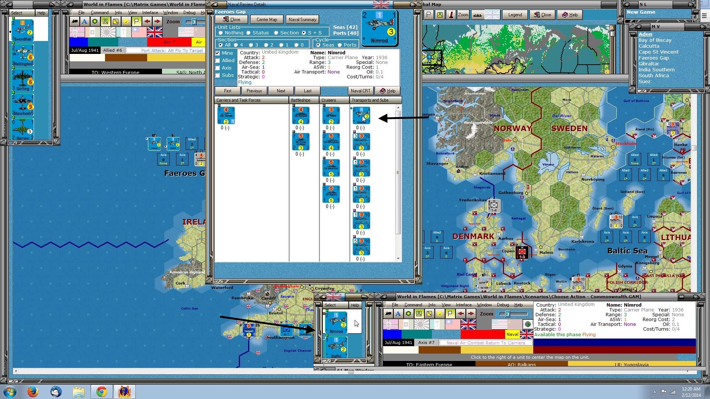
Task: Select the Ports cycle radio option
Action: click(x=340, y=45)
